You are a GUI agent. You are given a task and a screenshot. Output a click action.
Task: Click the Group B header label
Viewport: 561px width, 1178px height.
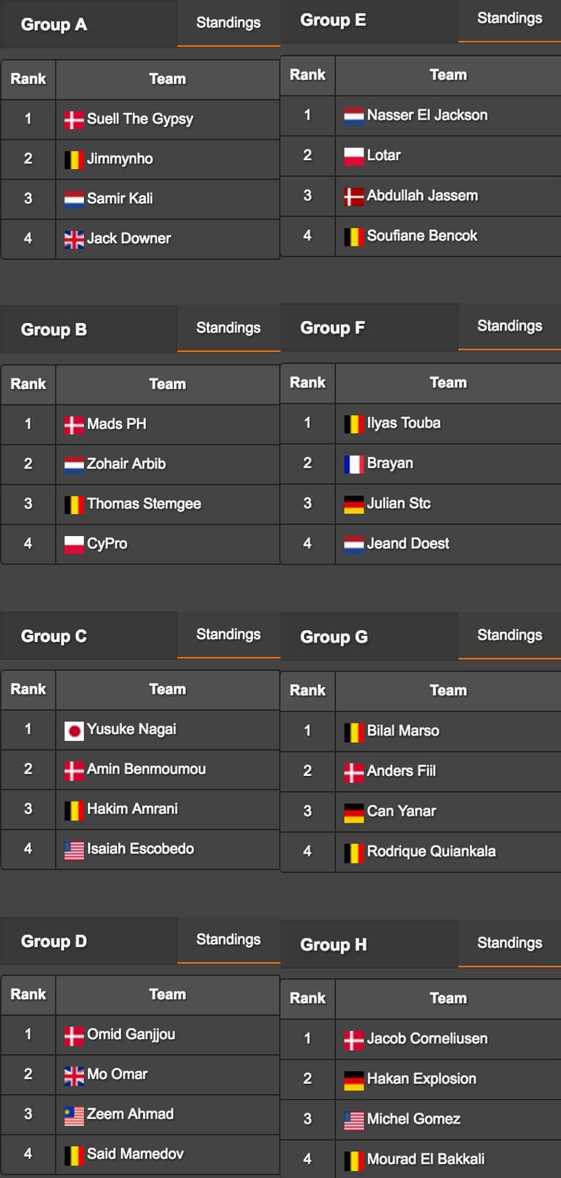[54, 329]
